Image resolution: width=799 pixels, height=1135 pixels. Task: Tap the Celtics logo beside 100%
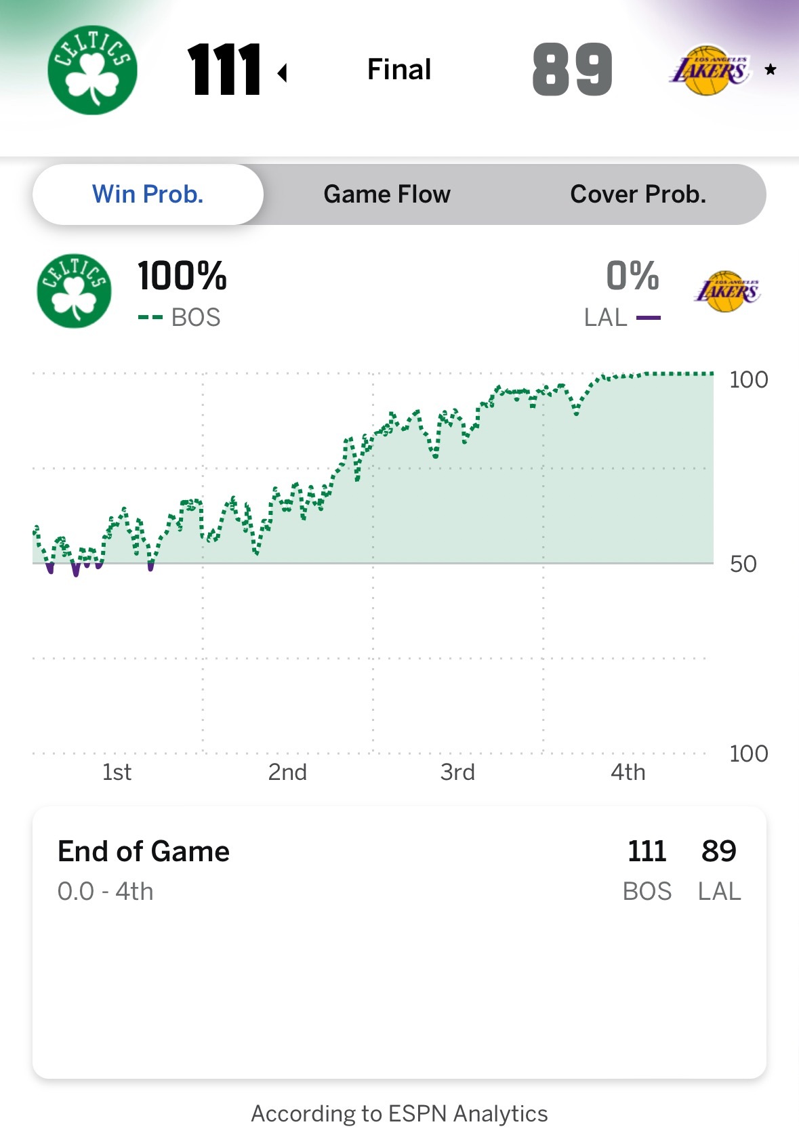pos(74,291)
